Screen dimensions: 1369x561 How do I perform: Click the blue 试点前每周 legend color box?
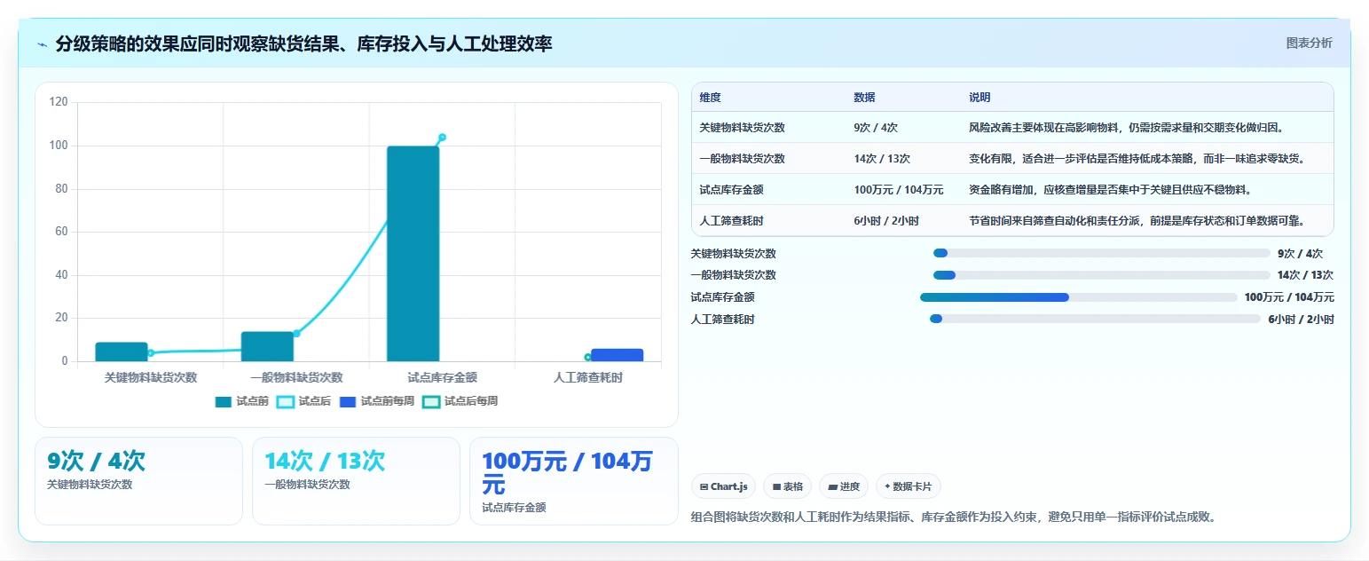tap(348, 402)
